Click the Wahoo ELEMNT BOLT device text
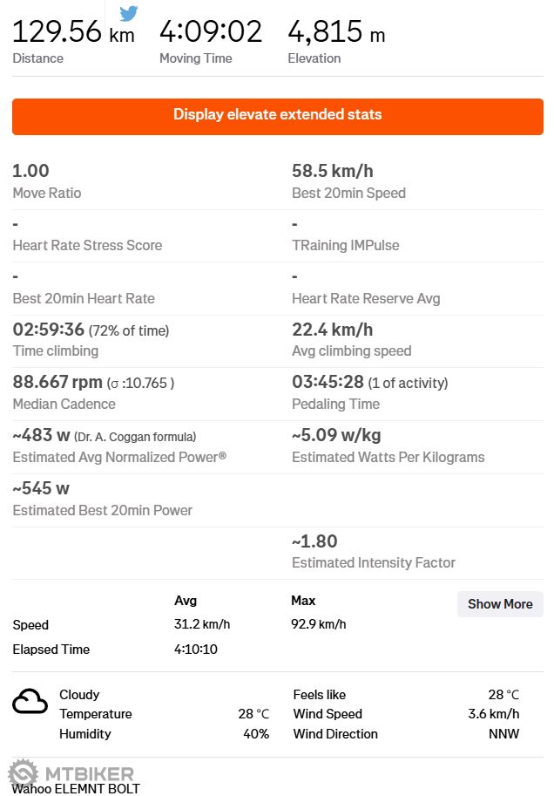The width and height of the screenshot is (554, 796). pyautogui.click(x=76, y=788)
